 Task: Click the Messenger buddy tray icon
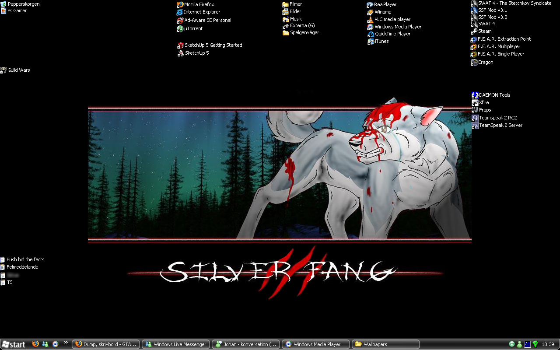click(519, 344)
